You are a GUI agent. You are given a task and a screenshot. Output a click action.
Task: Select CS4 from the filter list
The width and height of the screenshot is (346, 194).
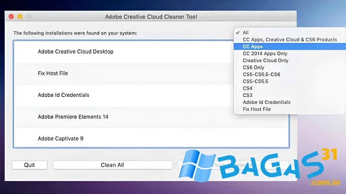pyautogui.click(x=290, y=88)
